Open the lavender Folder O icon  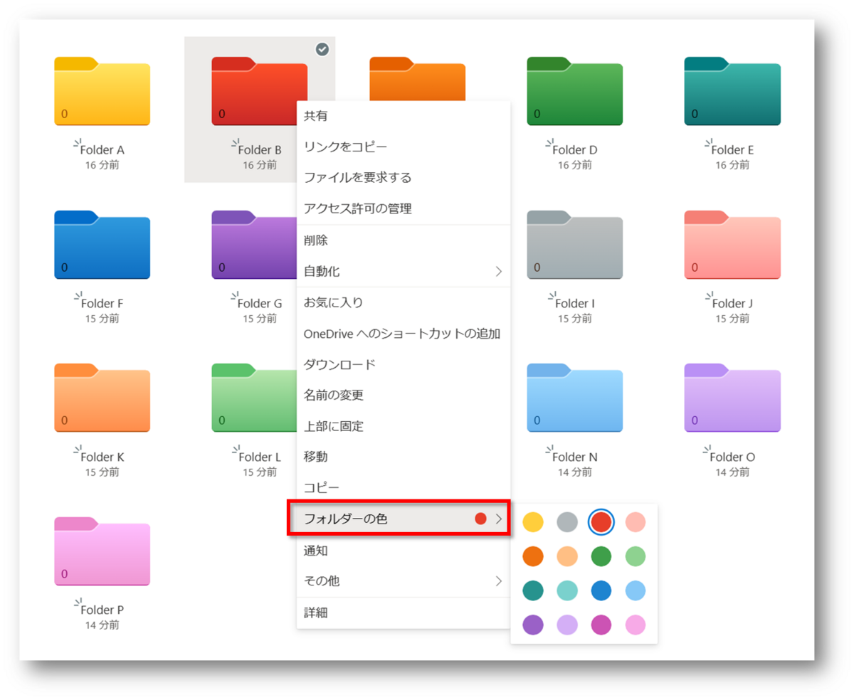tap(732, 398)
